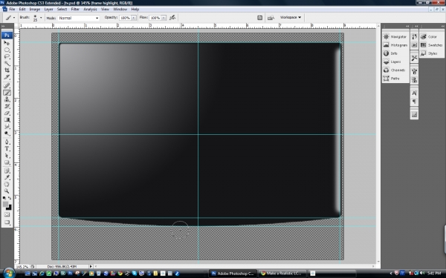The width and height of the screenshot is (446, 278).
Task: Open the Brush Preset picker arrow
Action: (41, 18)
